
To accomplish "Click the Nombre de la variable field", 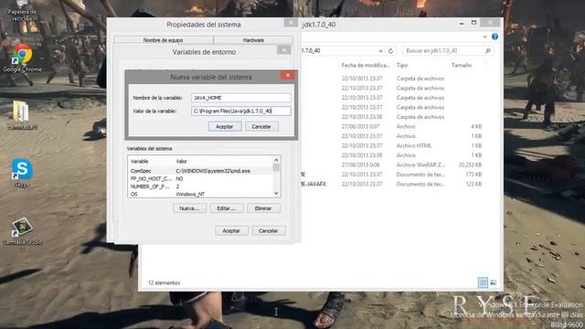I will (x=241, y=98).
